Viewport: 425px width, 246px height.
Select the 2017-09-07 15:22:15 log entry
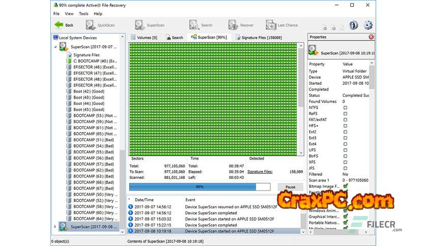click(214, 225)
